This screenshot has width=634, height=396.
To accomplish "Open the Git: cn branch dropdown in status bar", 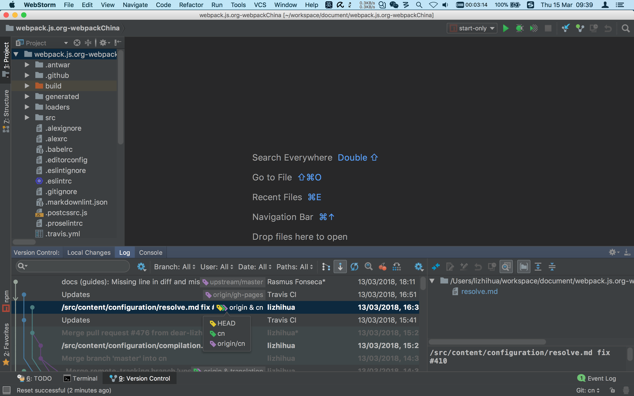I will pyautogui.click(x=588, y=390).
